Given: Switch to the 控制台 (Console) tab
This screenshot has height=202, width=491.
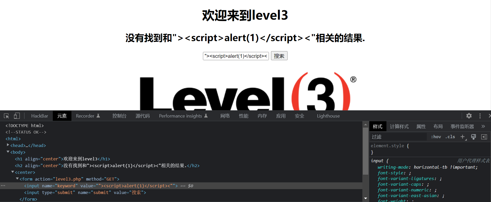Looking at the screenshot, I should pyautogui.click(x=119, y=116).
